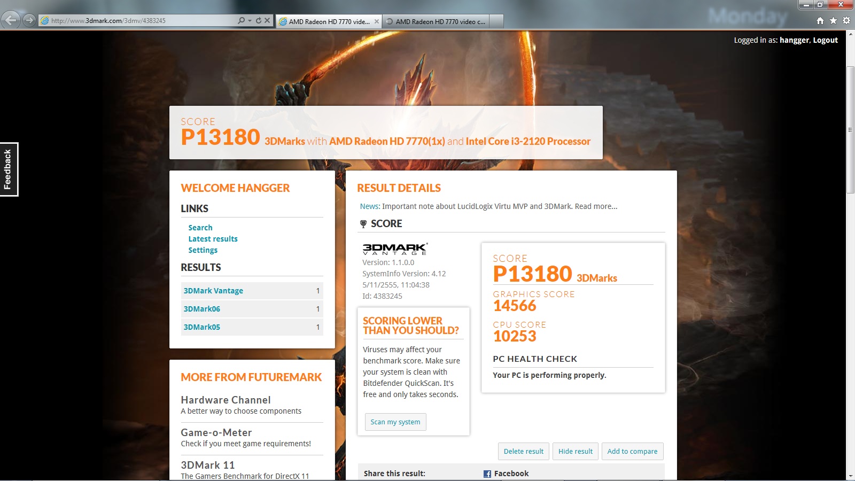855x481 pixels.
Task: Close the first AMD Radeon HD 7770 tab
Action: coord(377,21)
